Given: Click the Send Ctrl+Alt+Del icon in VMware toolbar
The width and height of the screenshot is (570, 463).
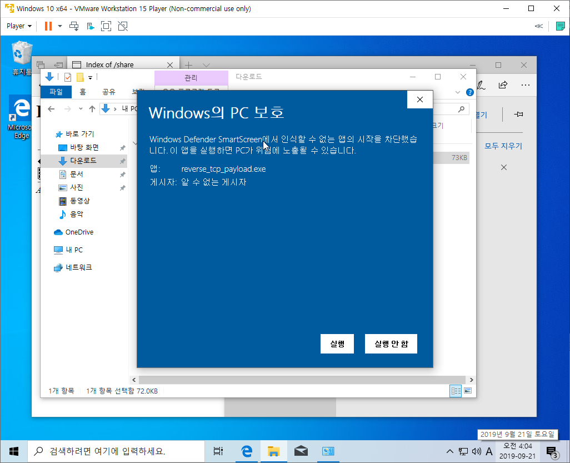Looking at the screenshot, I should coord(74,26).
